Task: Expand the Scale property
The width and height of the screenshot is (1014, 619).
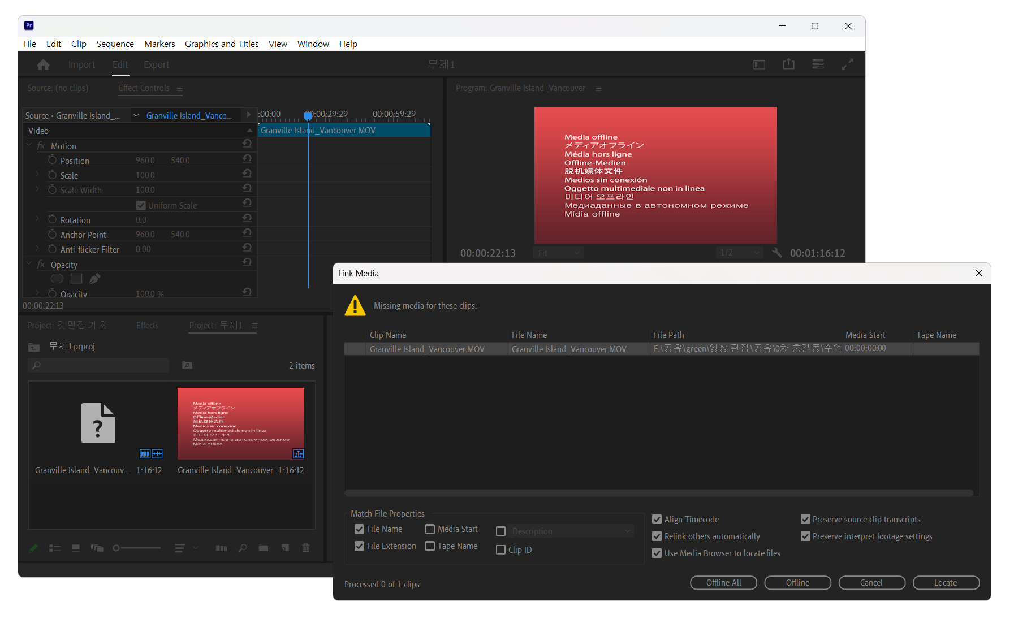Action: [x=37, y=175]
